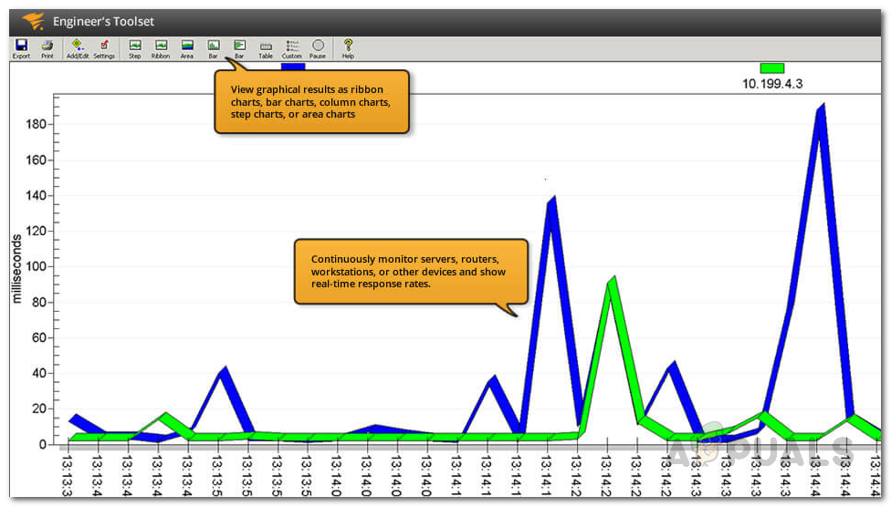The height and width of the screenshot is (507, 891).
Task: Click the 60 value on the y-axis
Action: [39, 337]
